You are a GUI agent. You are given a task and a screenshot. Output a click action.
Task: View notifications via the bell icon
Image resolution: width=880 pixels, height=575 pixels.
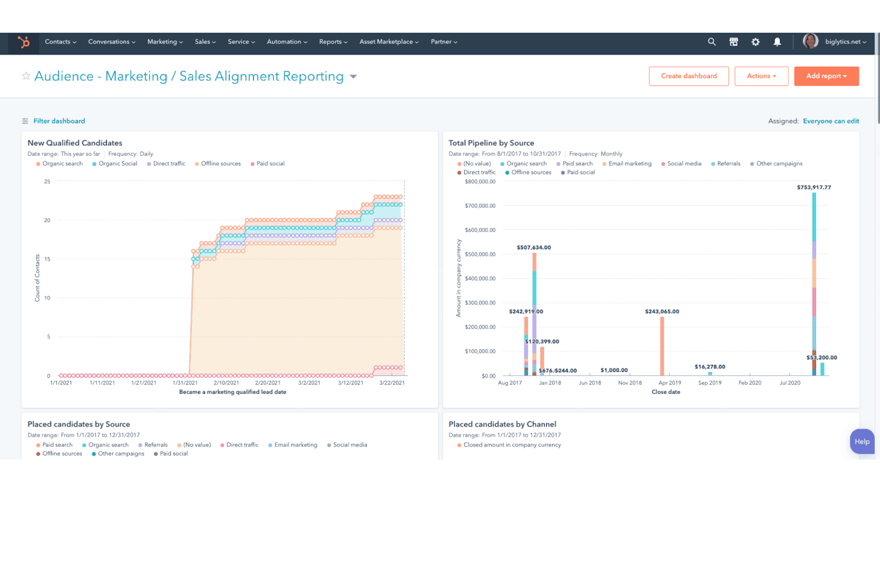pos(777,42)
